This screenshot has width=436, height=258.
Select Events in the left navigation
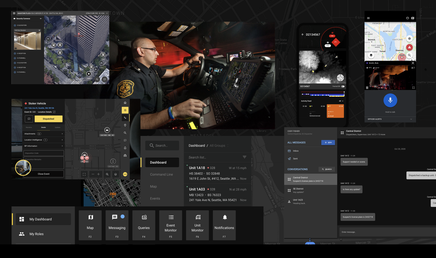(x=155, y=198)
